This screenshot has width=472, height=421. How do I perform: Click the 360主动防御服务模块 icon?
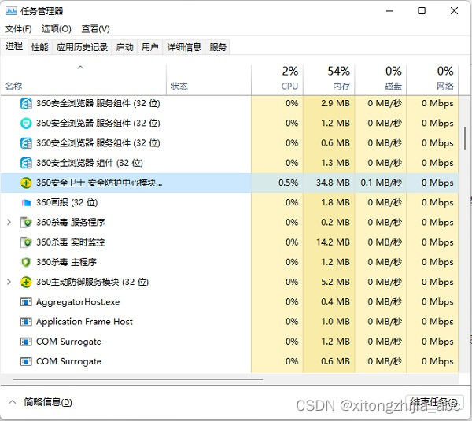26,283
